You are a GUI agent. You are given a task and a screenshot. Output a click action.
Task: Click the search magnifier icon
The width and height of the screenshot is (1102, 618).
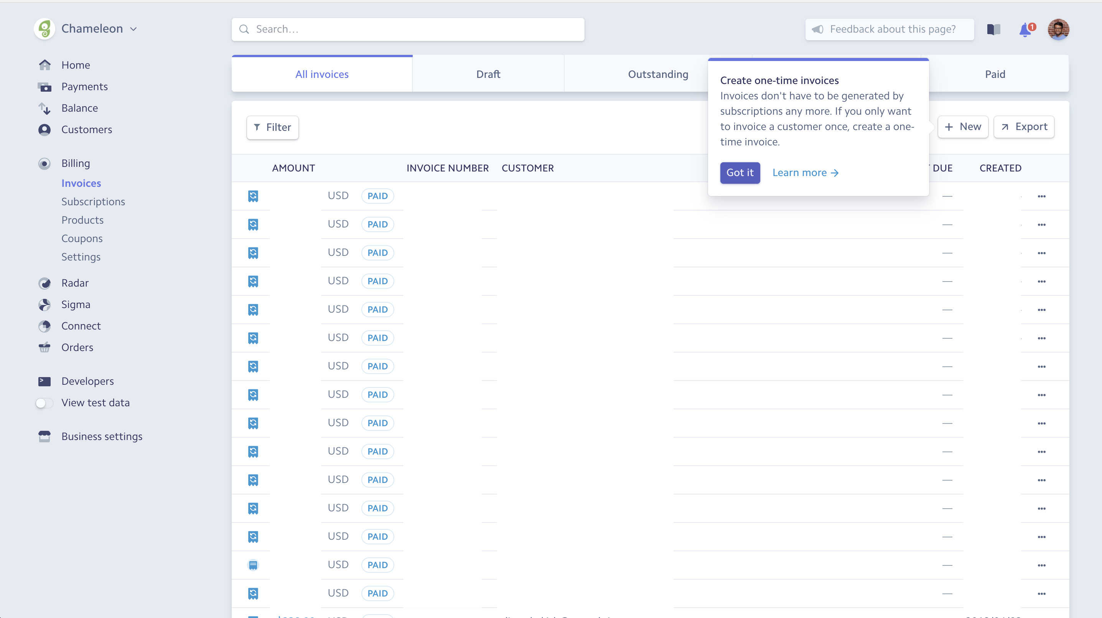point(244,29)
